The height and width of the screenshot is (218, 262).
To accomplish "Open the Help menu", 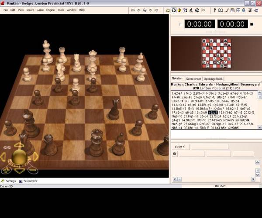I will (x=82, y=10).
